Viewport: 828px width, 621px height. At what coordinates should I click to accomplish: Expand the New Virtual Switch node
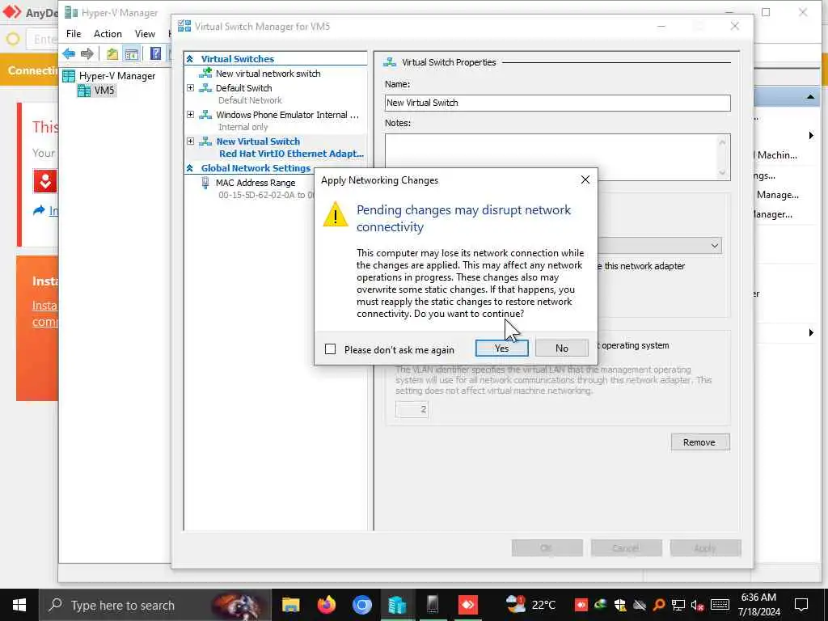pos(190,141)
